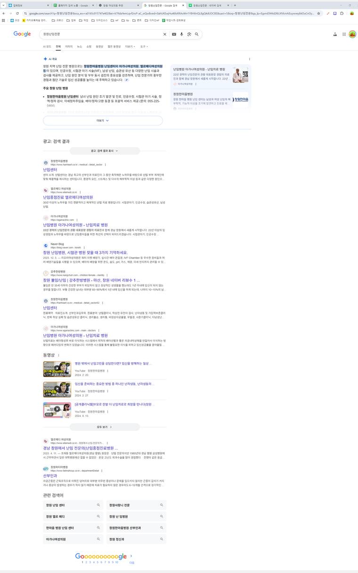The width and height of the screenshot is (358, 573).
Task: Open 창원 불임/난임 강추한방병원 result link
Action: point(91,280)
